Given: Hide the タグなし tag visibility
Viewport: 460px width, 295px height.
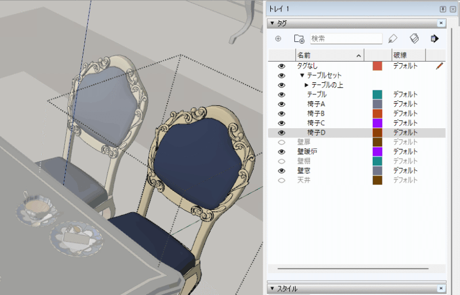Looking at the screenshot, I should pos(281,66).
